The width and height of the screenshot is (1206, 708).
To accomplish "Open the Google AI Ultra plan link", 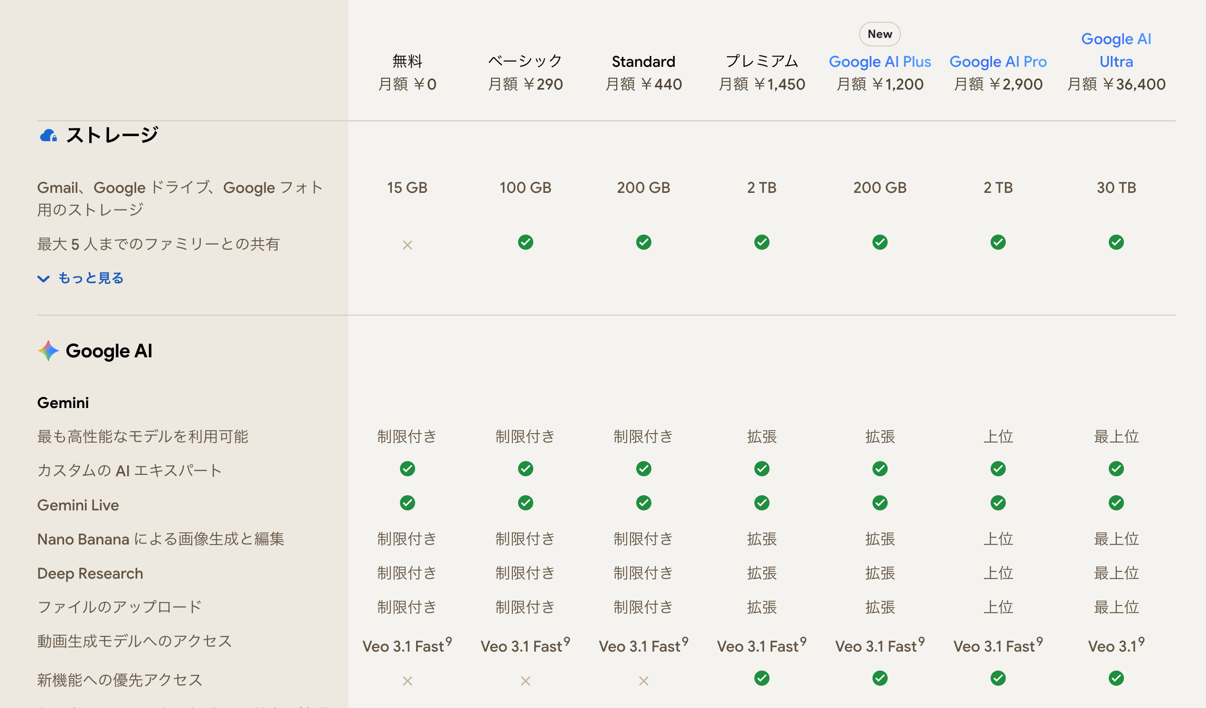I will tap(1116, 50).
